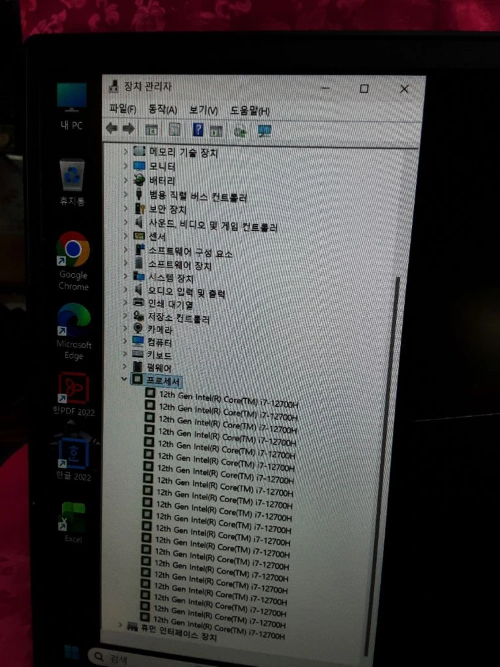Screen dimensions: 500x667
Task: Select the 휴먼 인터페이스 장치 tree item
Action: click(x=178, y=633)
